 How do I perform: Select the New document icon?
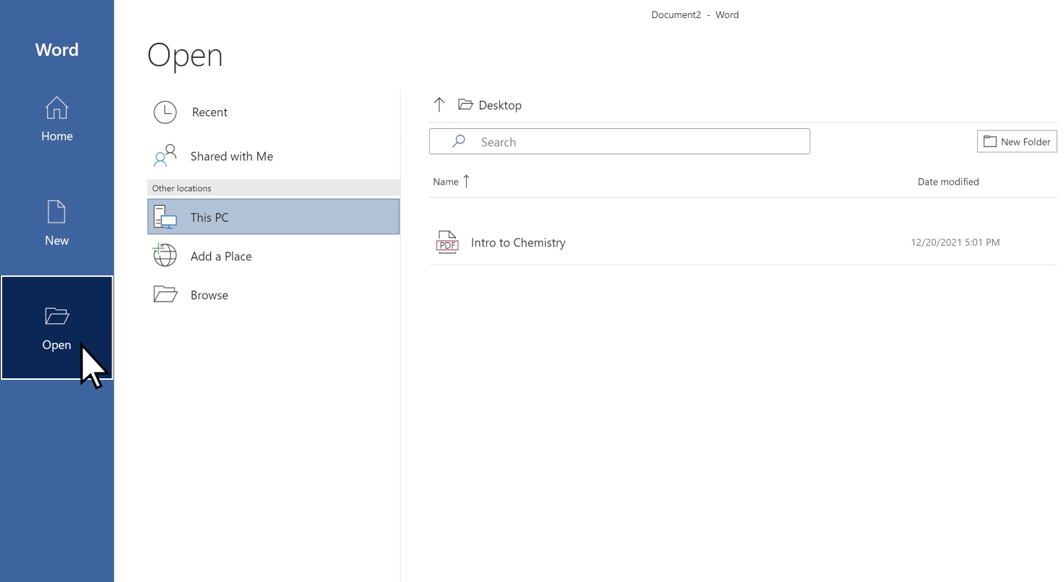pos(57,212)
